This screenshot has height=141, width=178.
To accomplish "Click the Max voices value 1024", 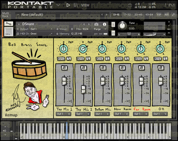I will point(85,29).
